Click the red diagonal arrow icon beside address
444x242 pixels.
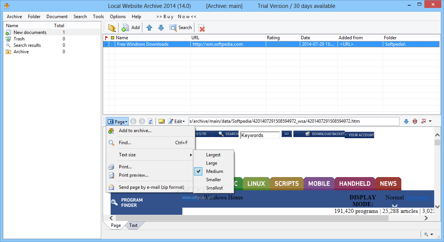coord(423,122)
